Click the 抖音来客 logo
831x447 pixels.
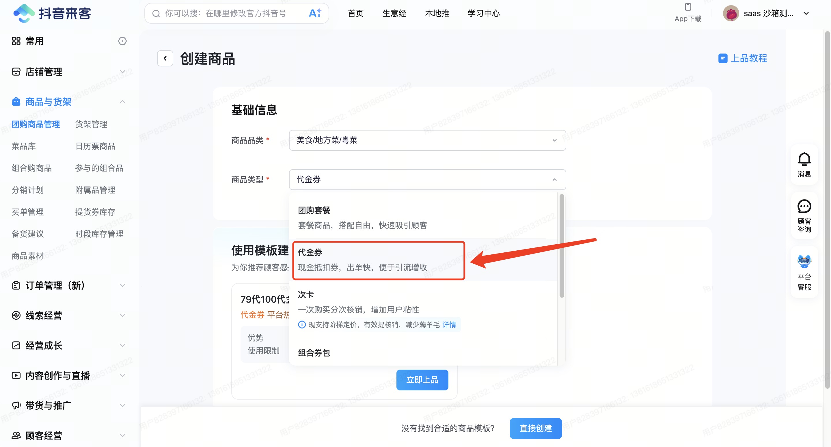(52, 13)
